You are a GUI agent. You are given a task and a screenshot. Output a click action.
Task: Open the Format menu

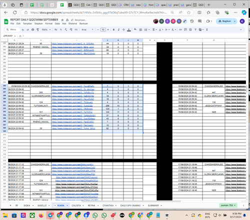[x=48, y=23]
